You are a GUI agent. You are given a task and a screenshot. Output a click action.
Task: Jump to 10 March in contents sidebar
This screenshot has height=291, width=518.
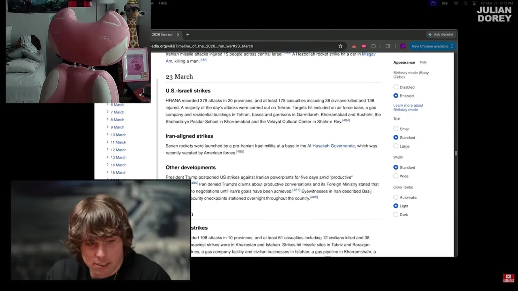click(x=119, y=135)
